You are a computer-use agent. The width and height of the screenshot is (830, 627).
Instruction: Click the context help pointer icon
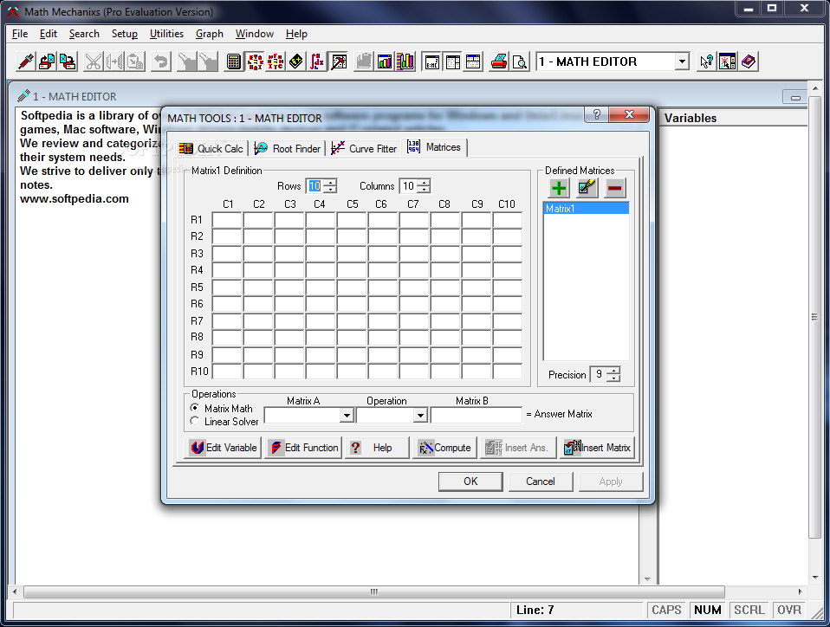(706, 61)
